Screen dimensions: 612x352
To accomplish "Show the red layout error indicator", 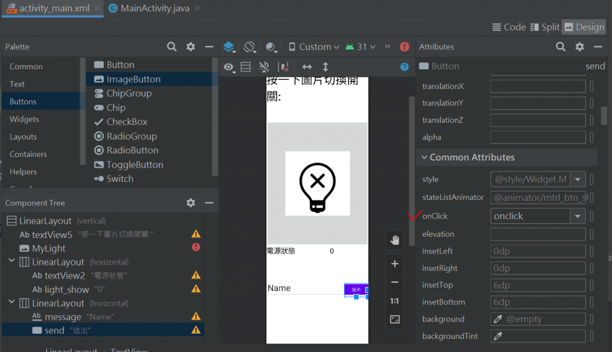I will tap(405, 47).
